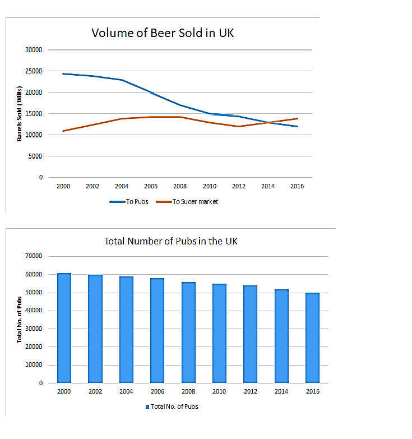Click the blue square legend marker for pubs
Image resolution: width=412 pixels, height=439 pixels.
pyautogui.click(x=147, y=407)
